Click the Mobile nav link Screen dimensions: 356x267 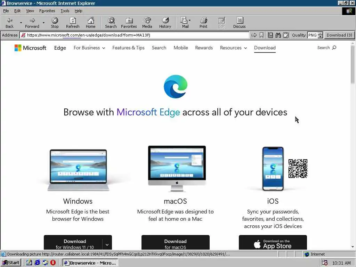tap(181, 48)
